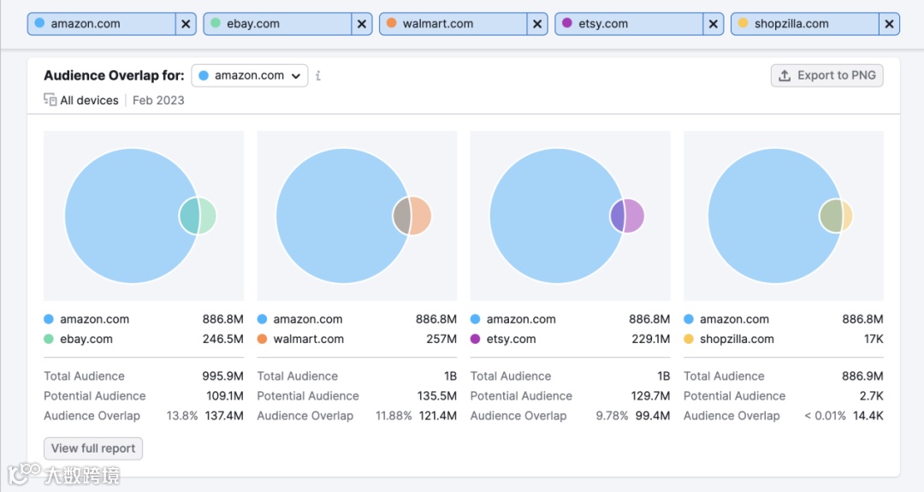924x492 pixels.
Task: Click the shopzilla.com domain input field
Action: 805,24
